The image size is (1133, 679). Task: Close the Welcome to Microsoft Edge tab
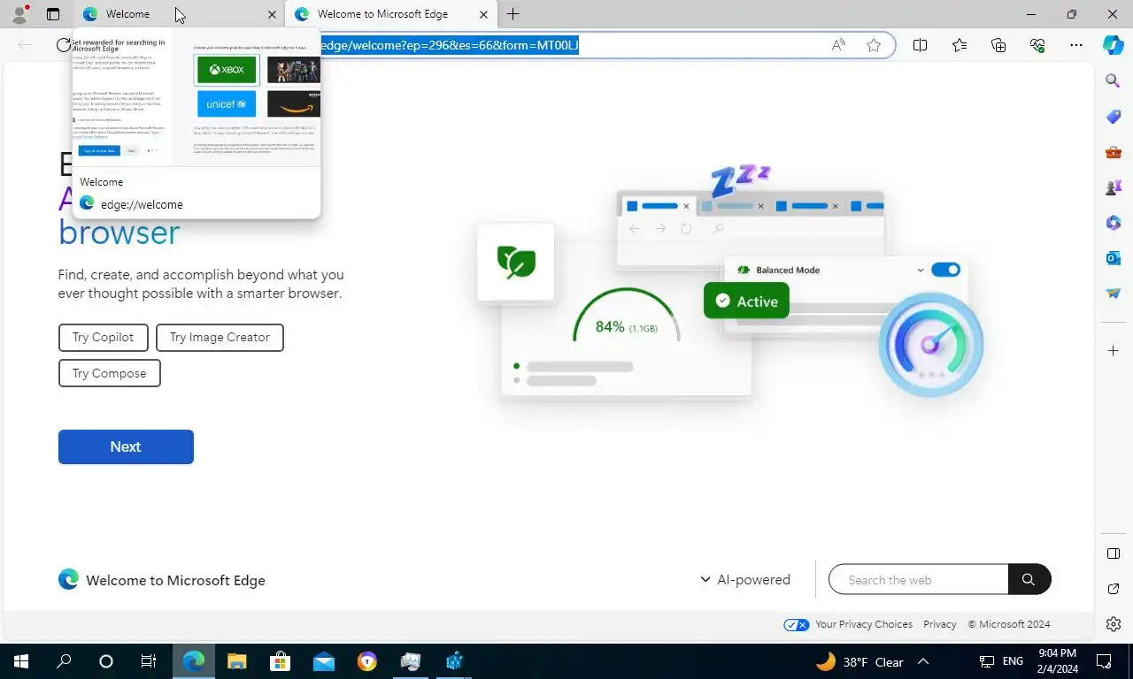[483, 15]
